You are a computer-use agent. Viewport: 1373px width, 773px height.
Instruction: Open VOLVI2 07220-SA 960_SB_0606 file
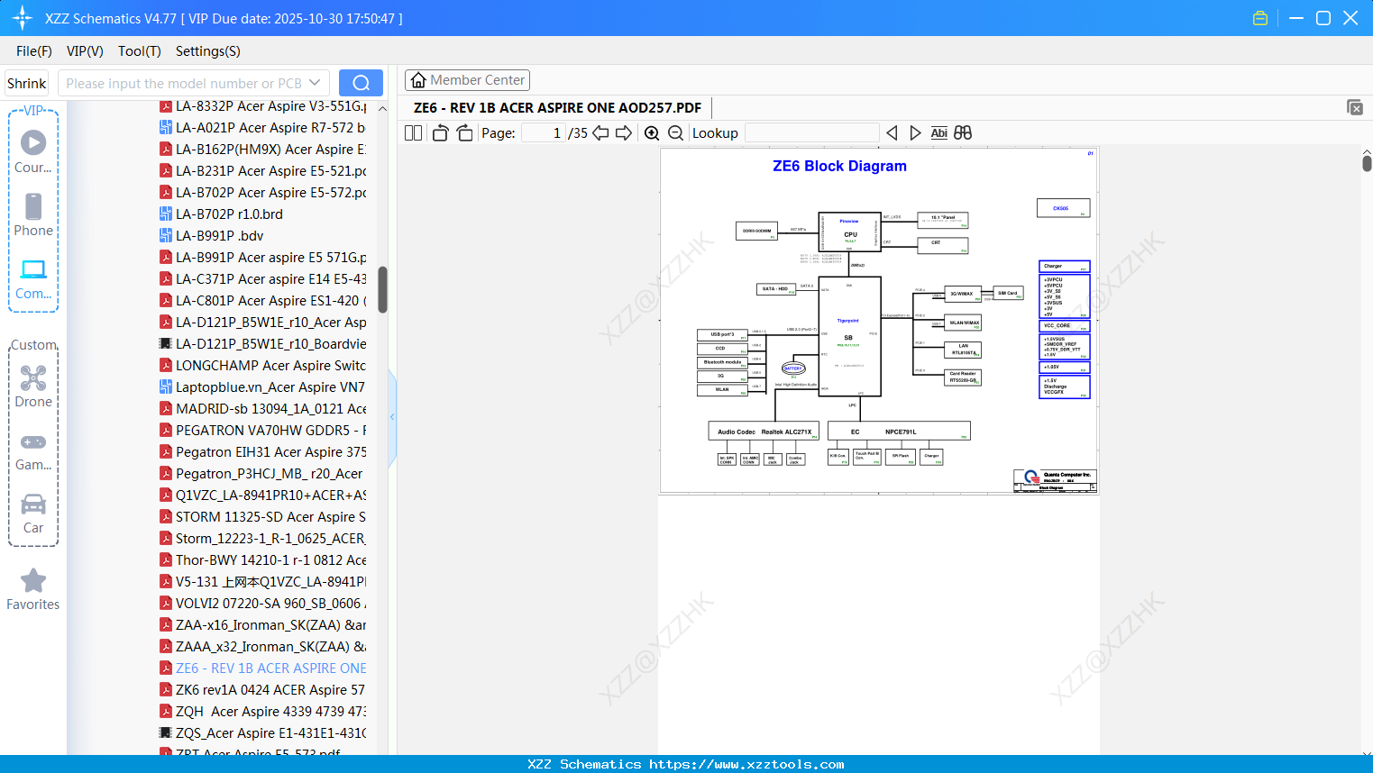[263, 604]
